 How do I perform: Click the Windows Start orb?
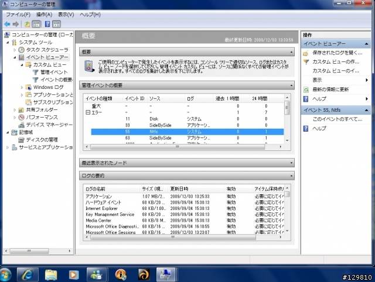pyautogui.click(x=5, y=274)
